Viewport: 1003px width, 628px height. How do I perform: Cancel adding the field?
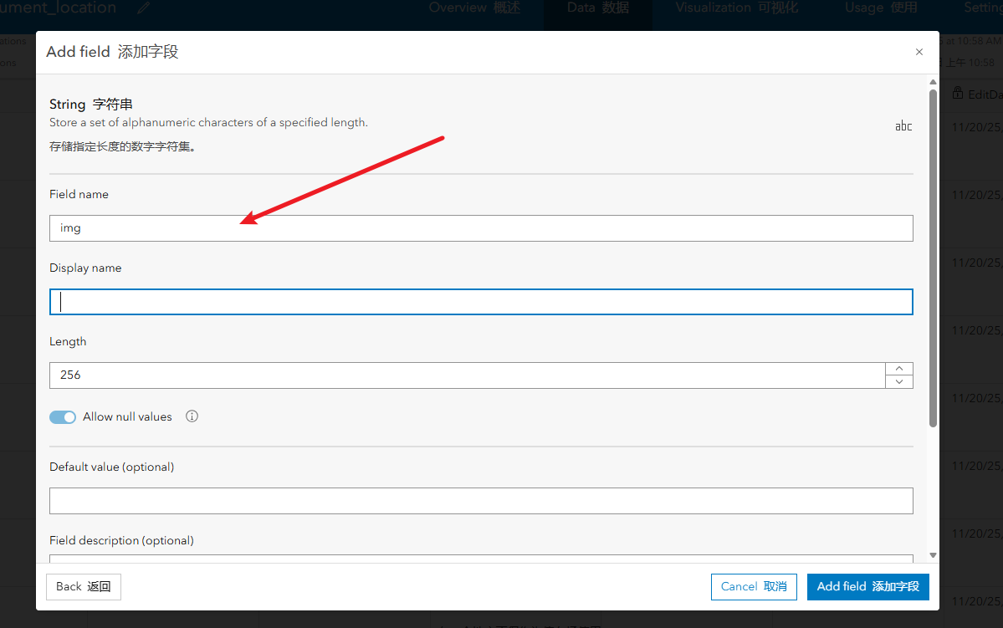754,586
